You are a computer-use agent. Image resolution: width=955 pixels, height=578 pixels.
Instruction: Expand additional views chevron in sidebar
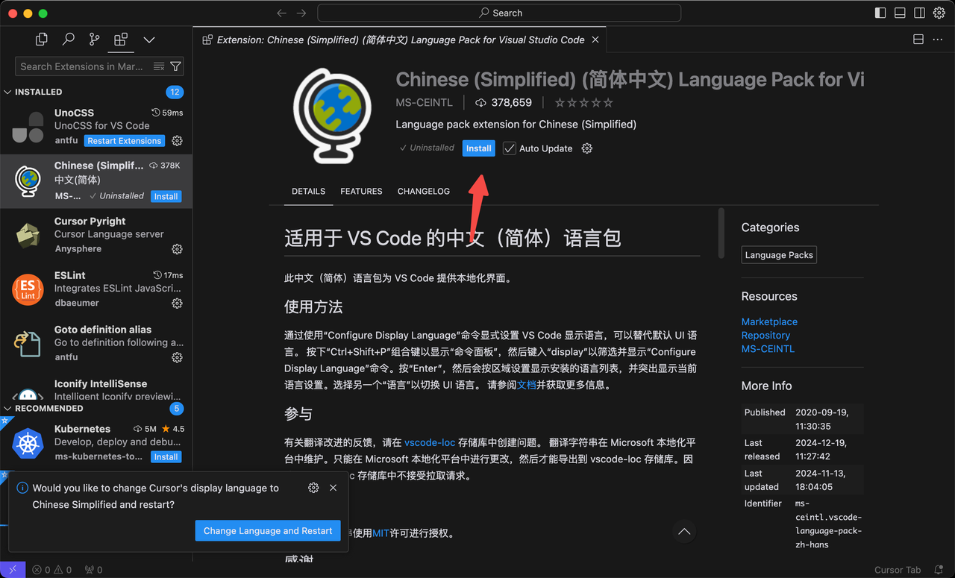[x=149, y=40]
